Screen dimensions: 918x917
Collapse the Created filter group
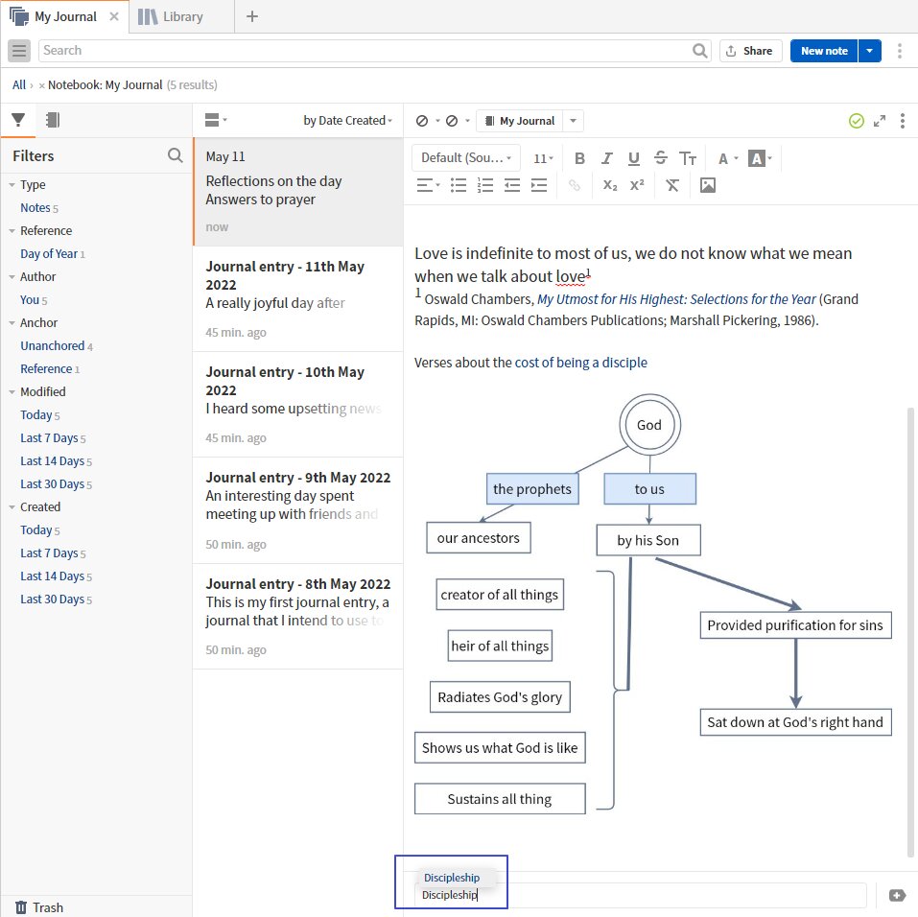12,507
